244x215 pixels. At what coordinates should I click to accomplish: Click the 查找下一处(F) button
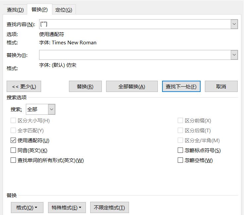click(181, 86)
